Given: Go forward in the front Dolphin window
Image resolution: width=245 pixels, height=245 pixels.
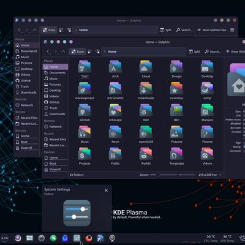Looking at the screenshot, I should click(56, 51).
